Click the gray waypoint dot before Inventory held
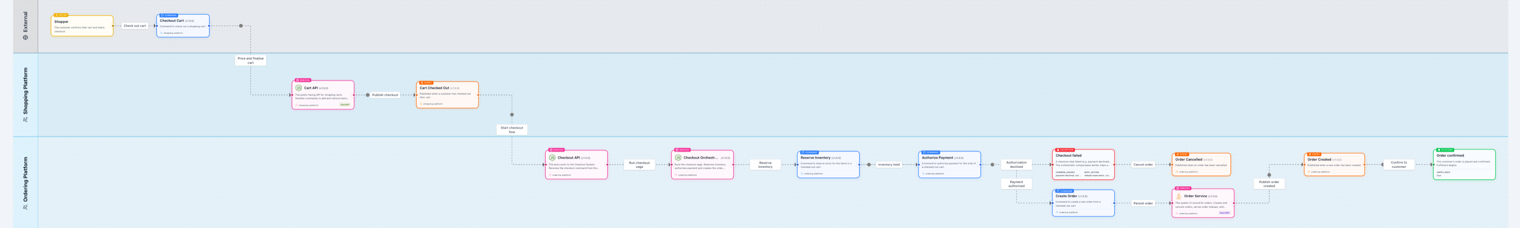Image resolution: width=1520 pixels, height=228 pixels. click(869, 164)
